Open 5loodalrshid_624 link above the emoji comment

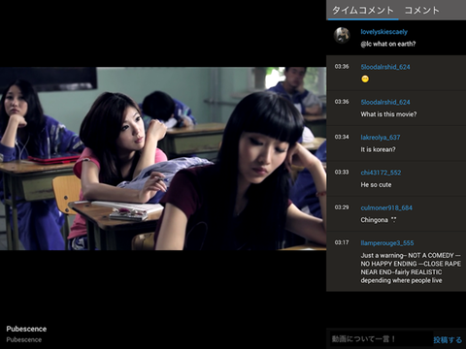(x=385, y=67)
